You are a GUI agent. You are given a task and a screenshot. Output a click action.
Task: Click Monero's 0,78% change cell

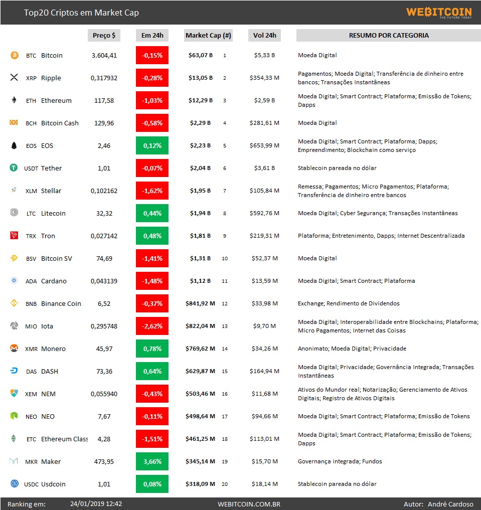tap(152, 349)
